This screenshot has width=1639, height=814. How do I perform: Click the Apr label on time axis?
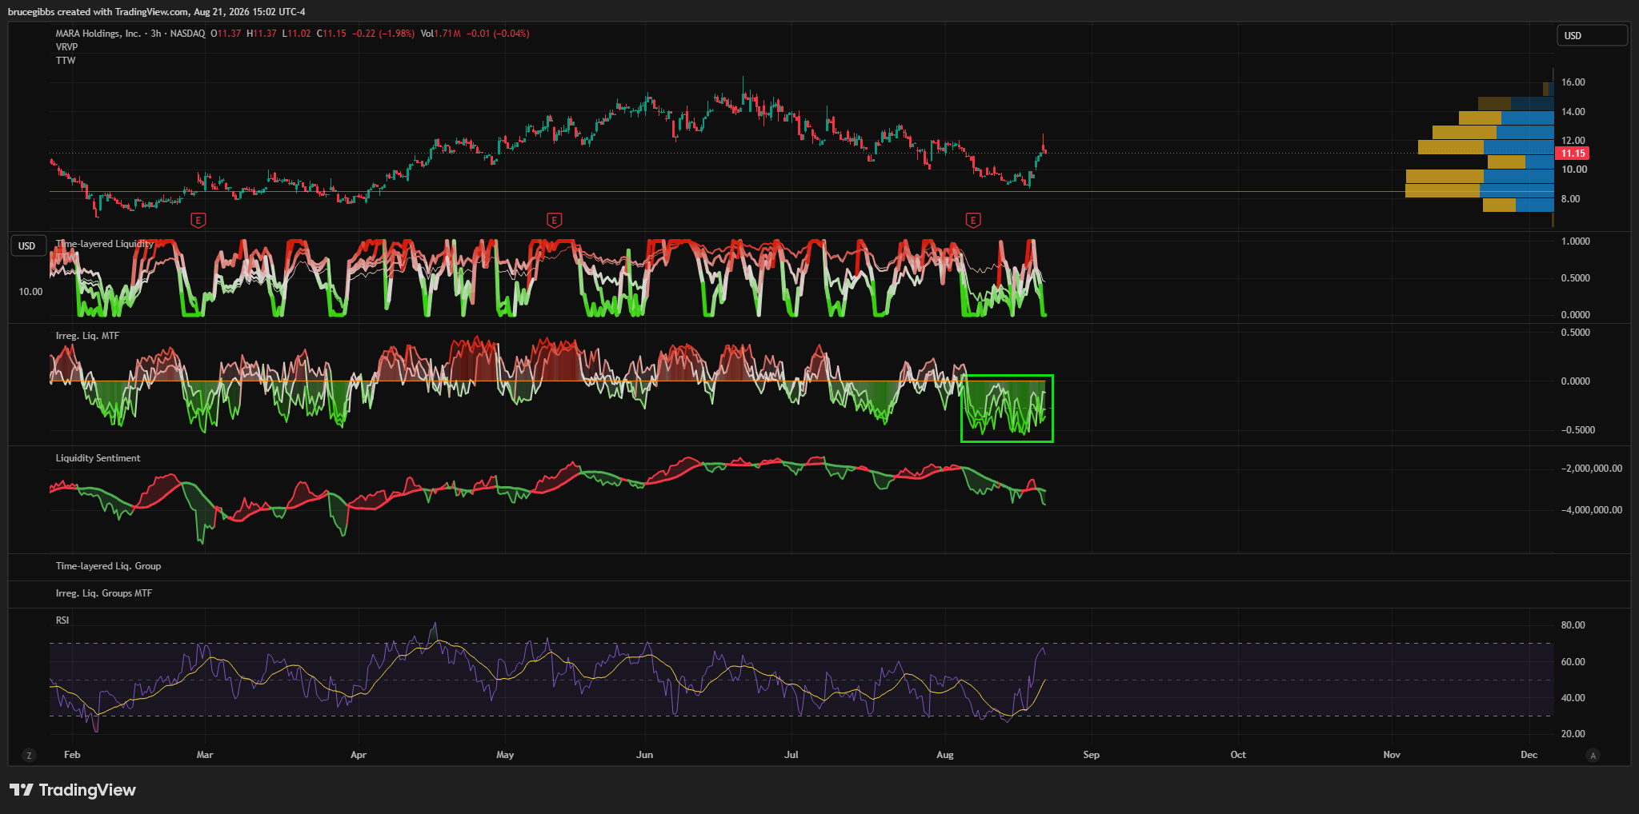click(359, 755)
